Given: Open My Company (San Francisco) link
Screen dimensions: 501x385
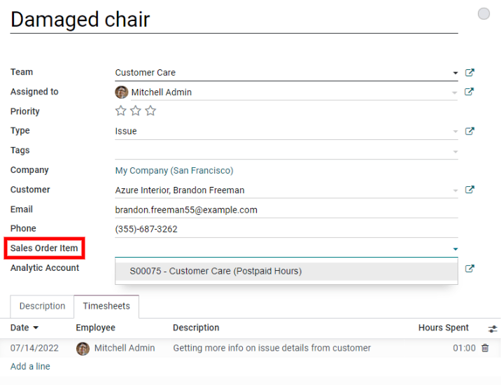Looking at the screenshot, I should [174, 171].
